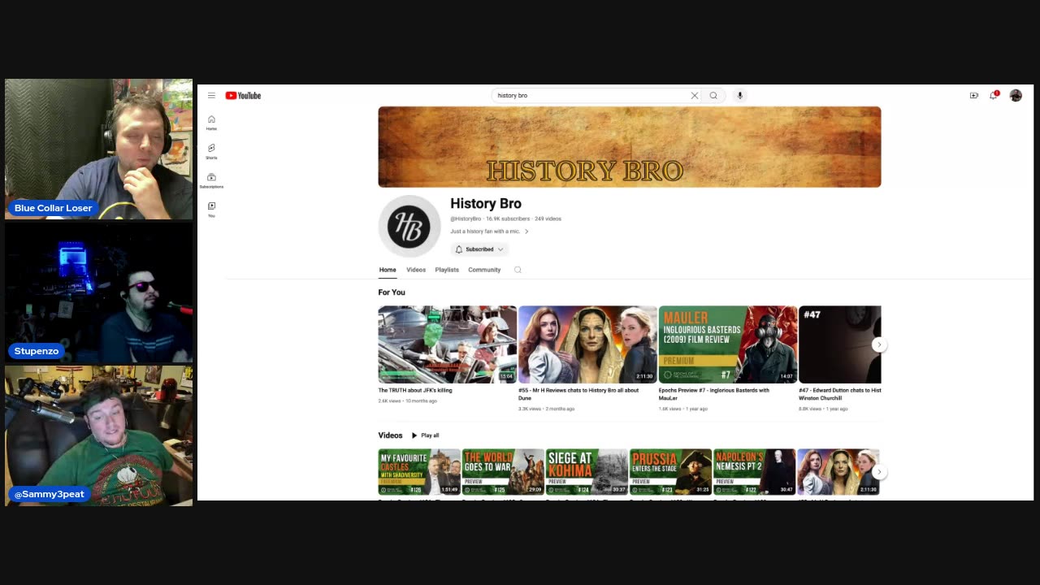
Task: Click the channel search magnifier icon
Action: pos(518,270)
